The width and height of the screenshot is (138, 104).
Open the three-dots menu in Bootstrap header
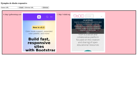click(51, 17)
